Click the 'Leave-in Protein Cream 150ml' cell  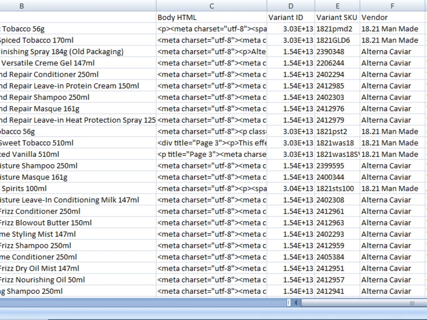(x=78, y=86)
